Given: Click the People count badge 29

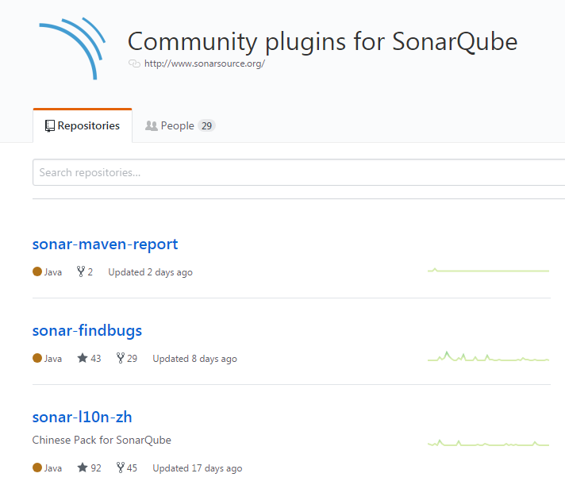Looking at the screenshot, I should (206, 125).
